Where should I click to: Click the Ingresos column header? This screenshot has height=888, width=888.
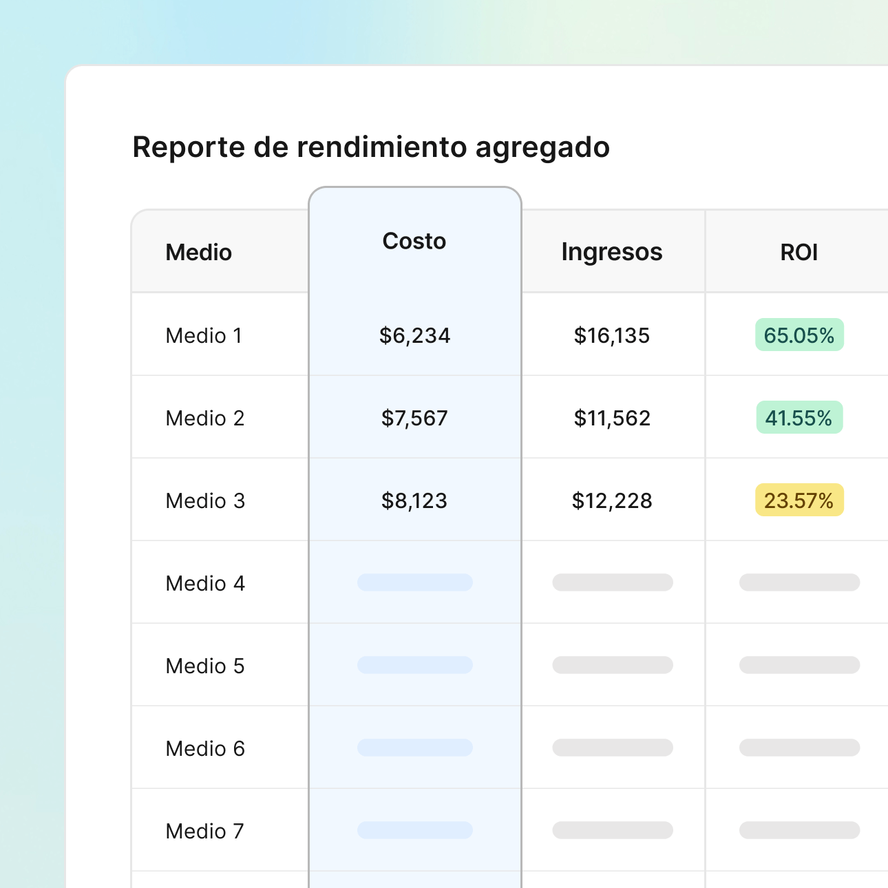[x=611, y=252]
